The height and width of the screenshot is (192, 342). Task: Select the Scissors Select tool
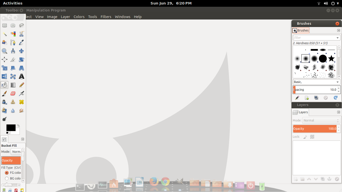pyautogui.click(x=22, y=34)
